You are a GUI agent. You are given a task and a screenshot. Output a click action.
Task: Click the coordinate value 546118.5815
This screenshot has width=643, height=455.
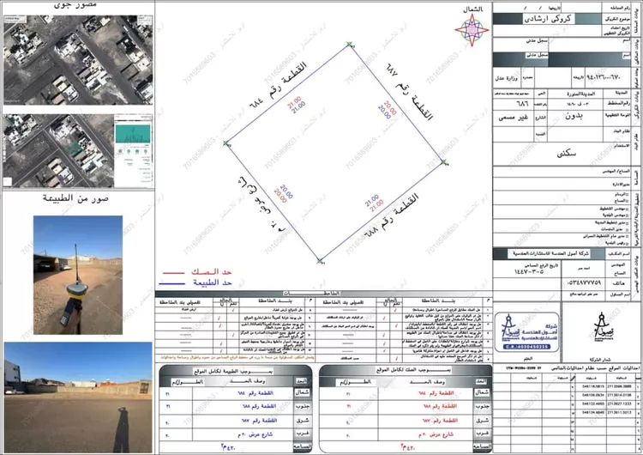[593, 386]
